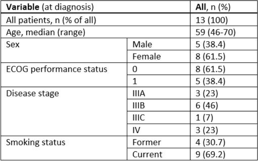Select the 'All, n (%)' column header
This screenshot has width=258, height=161.
pos(224,7)
